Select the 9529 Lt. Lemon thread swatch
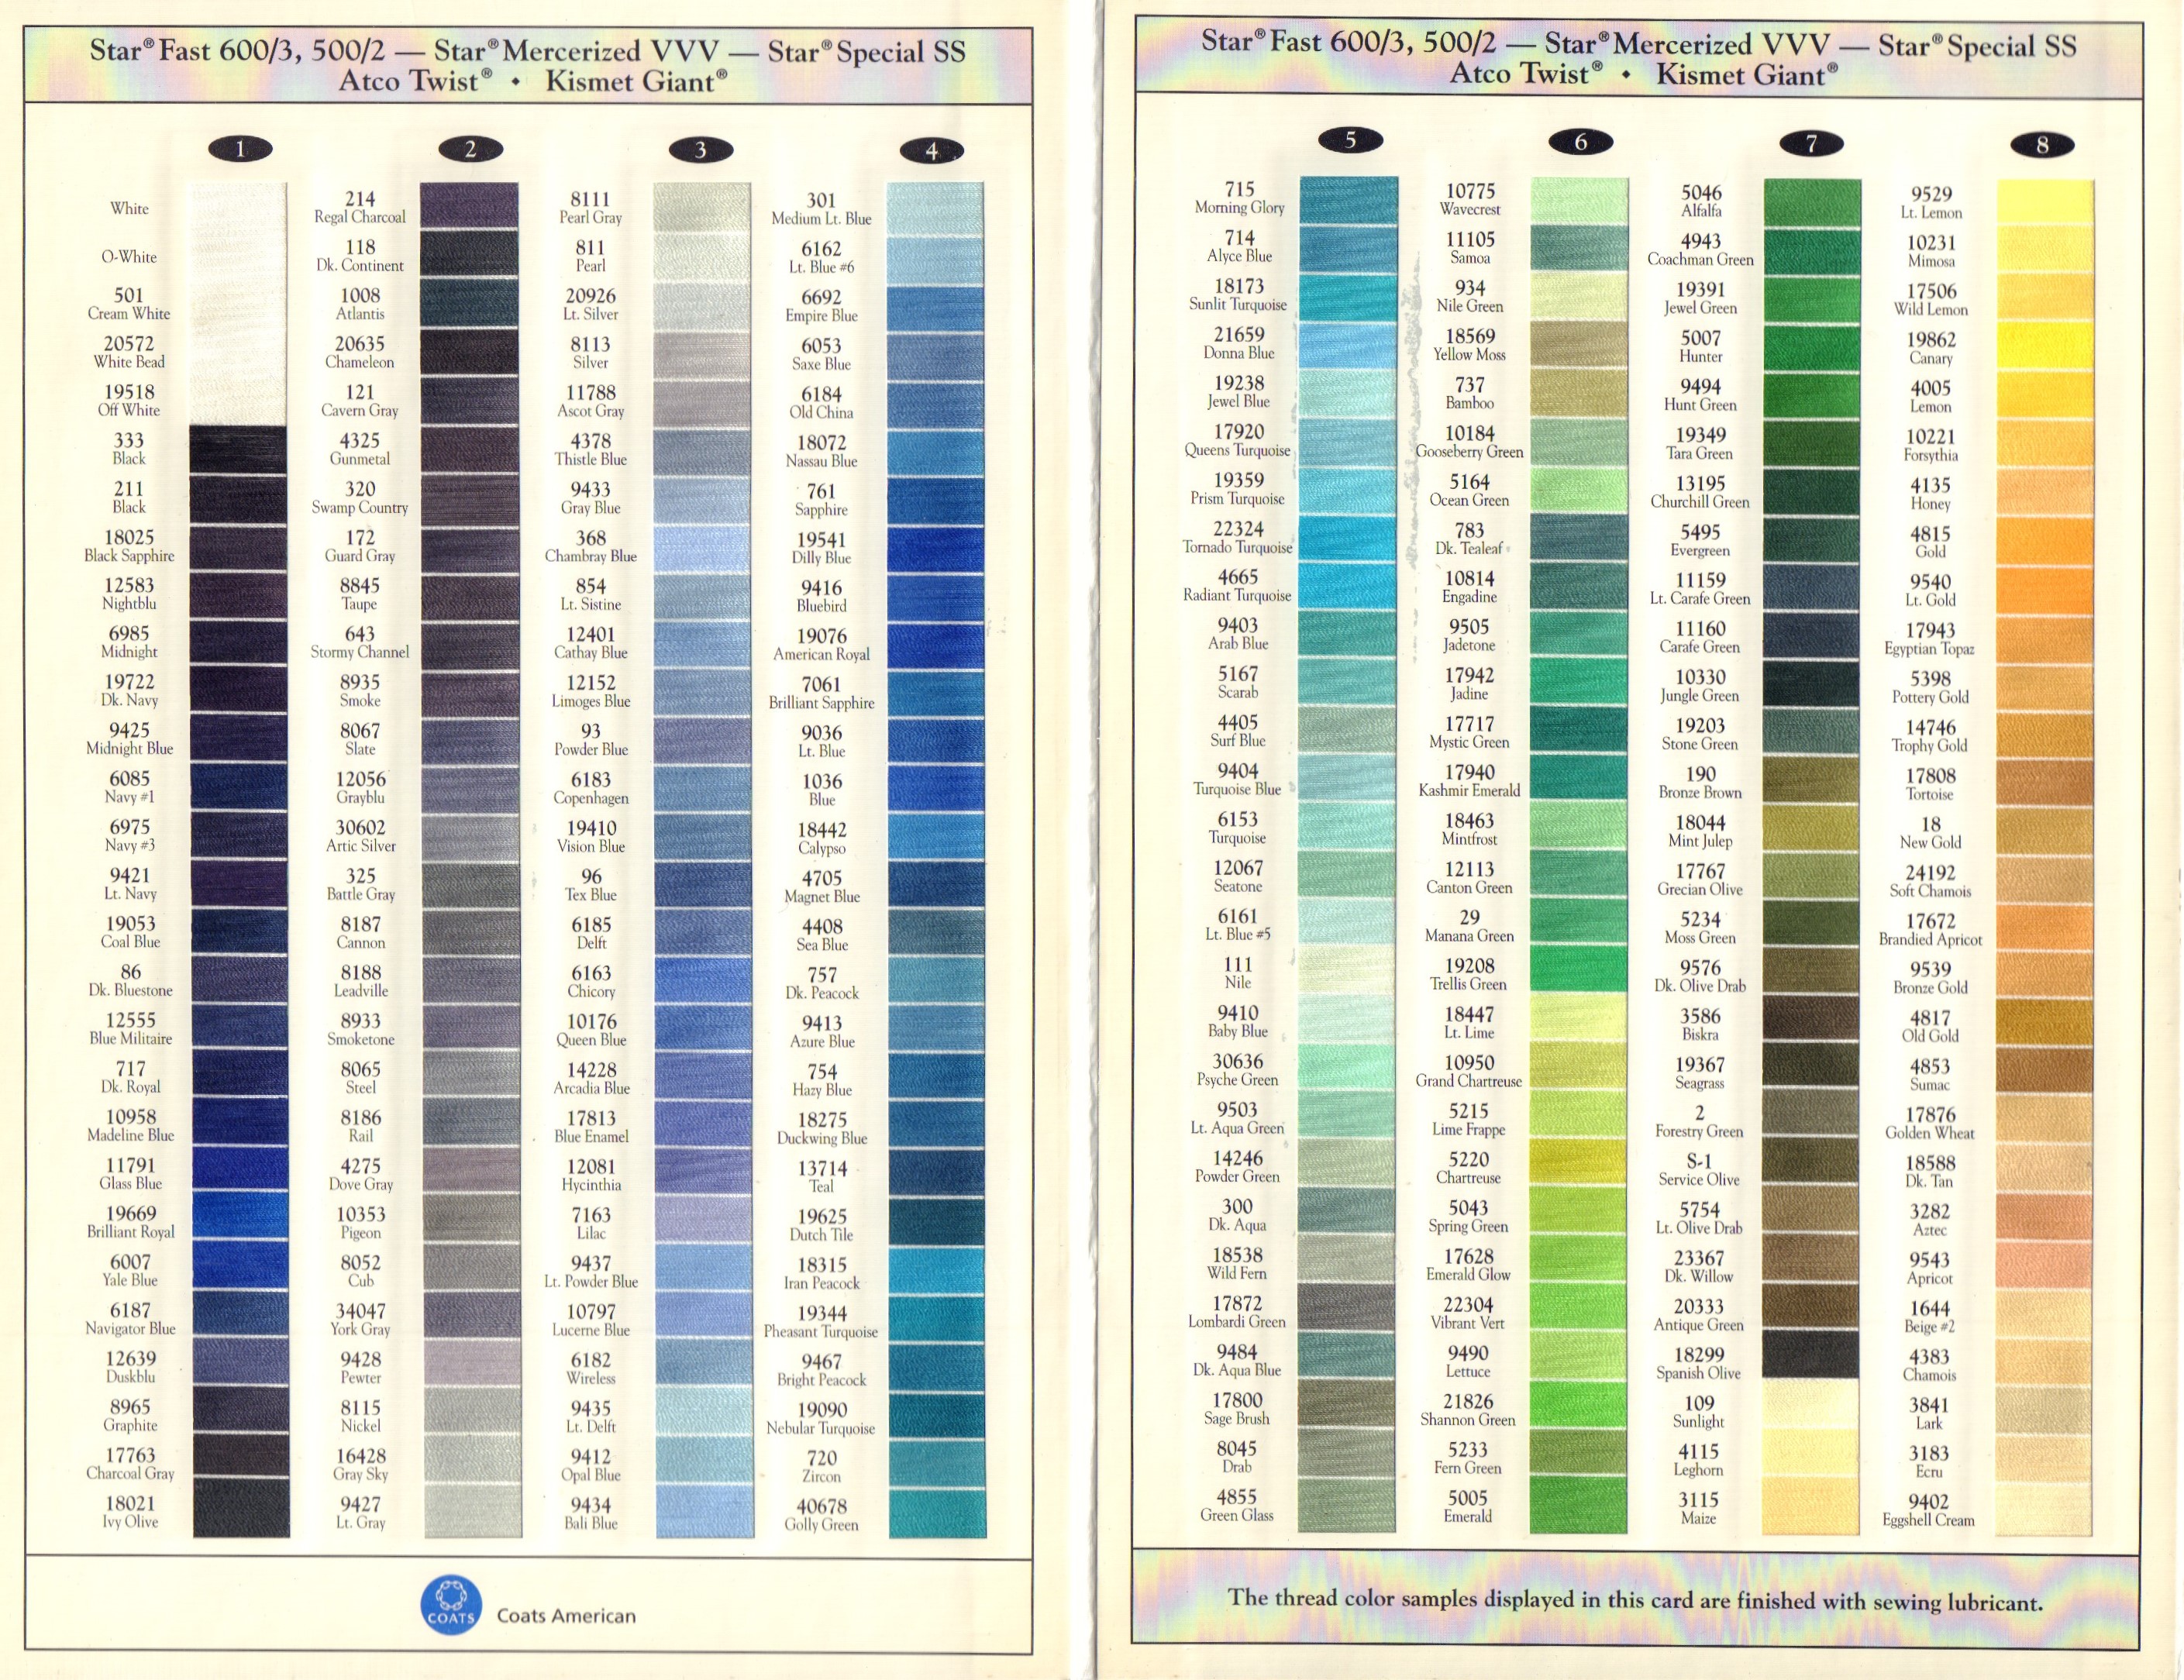 point(2045,204)
